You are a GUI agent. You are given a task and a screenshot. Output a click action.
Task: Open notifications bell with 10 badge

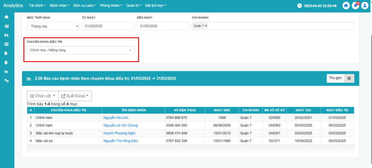(x=355, y=6)
